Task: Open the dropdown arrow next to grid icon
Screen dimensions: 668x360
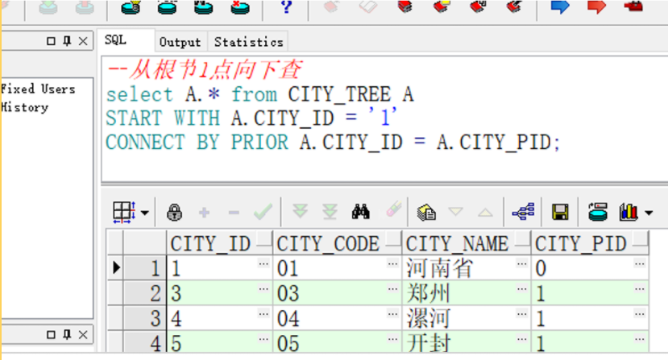Action: [x=145, y=213]
